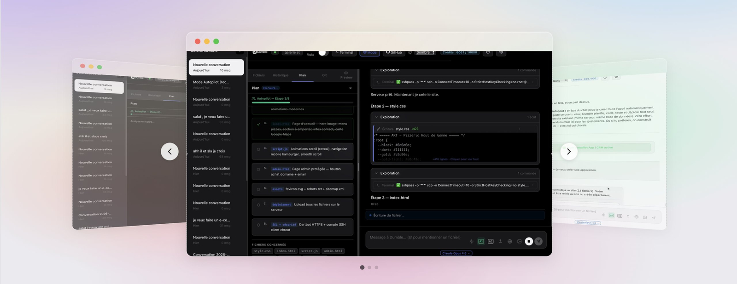This screenshot has height=284, width=737.
Task: Open the Claude Opus 4.6 model selector
Action: coord(456,253)
